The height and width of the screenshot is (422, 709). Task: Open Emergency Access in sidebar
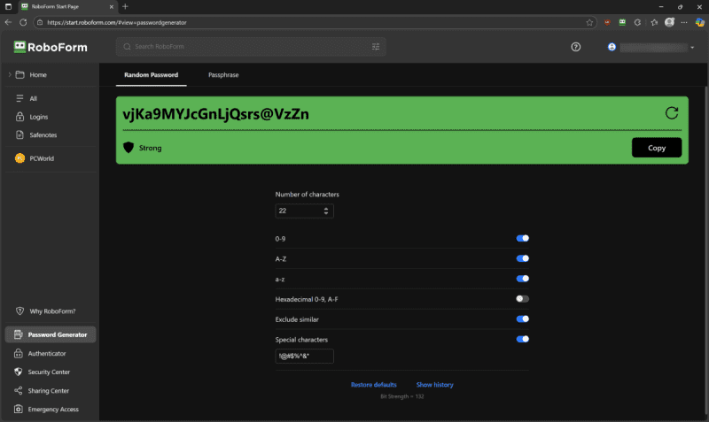52,409
